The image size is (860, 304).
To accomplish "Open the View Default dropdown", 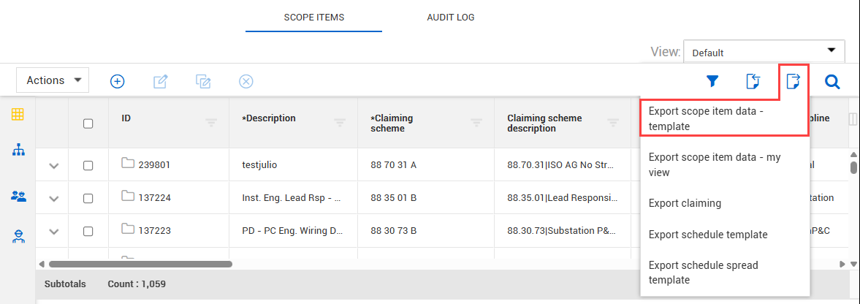I will (764, 53).
